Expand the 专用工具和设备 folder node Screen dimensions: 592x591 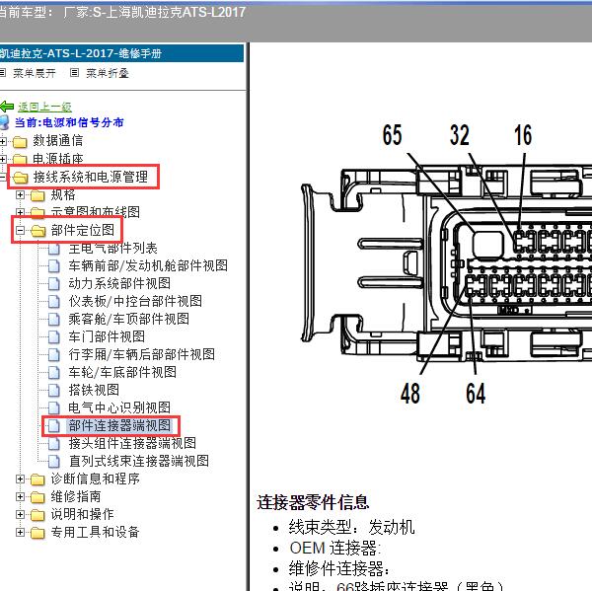[20, 532]
